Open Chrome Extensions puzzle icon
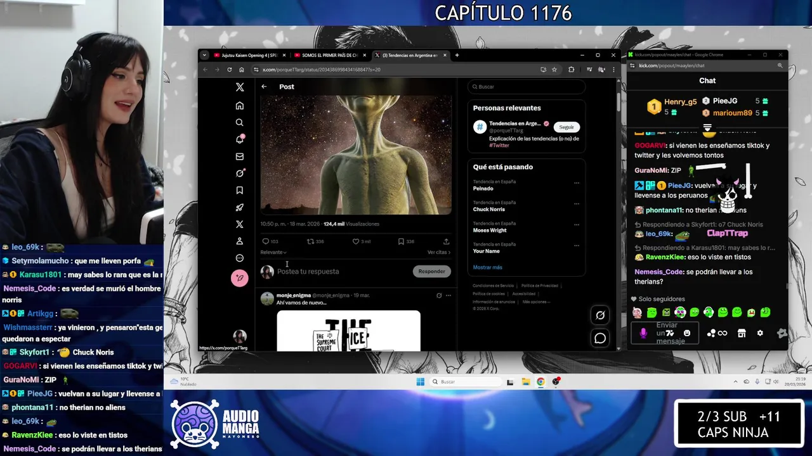Viewport: 812px width, 456px height. pos(572,70)
